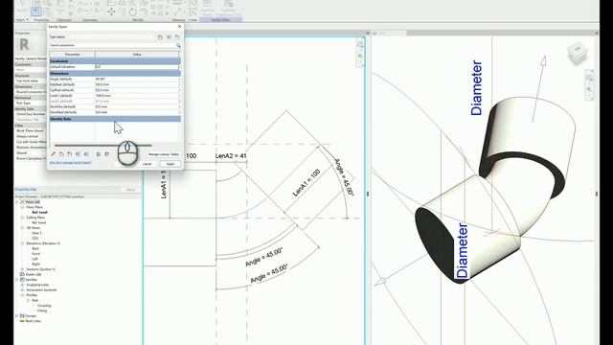
Task: Open the Select dropdown in the ribbon
Action: pos(22,19)
